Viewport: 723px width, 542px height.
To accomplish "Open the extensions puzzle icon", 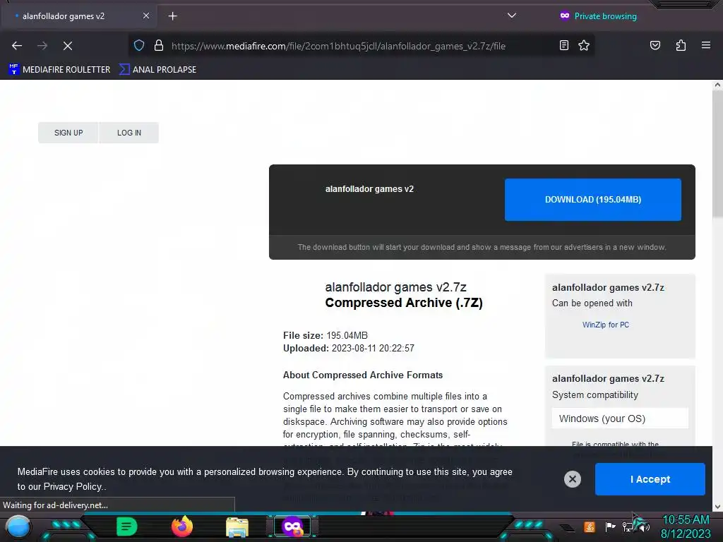I will click(x=681, y=45).
